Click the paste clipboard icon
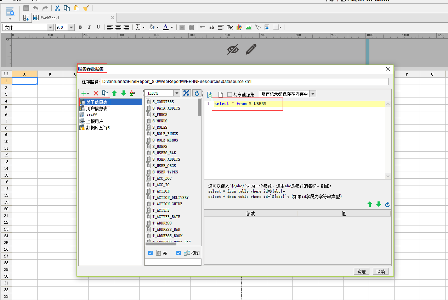 click(x=76, y=8)
